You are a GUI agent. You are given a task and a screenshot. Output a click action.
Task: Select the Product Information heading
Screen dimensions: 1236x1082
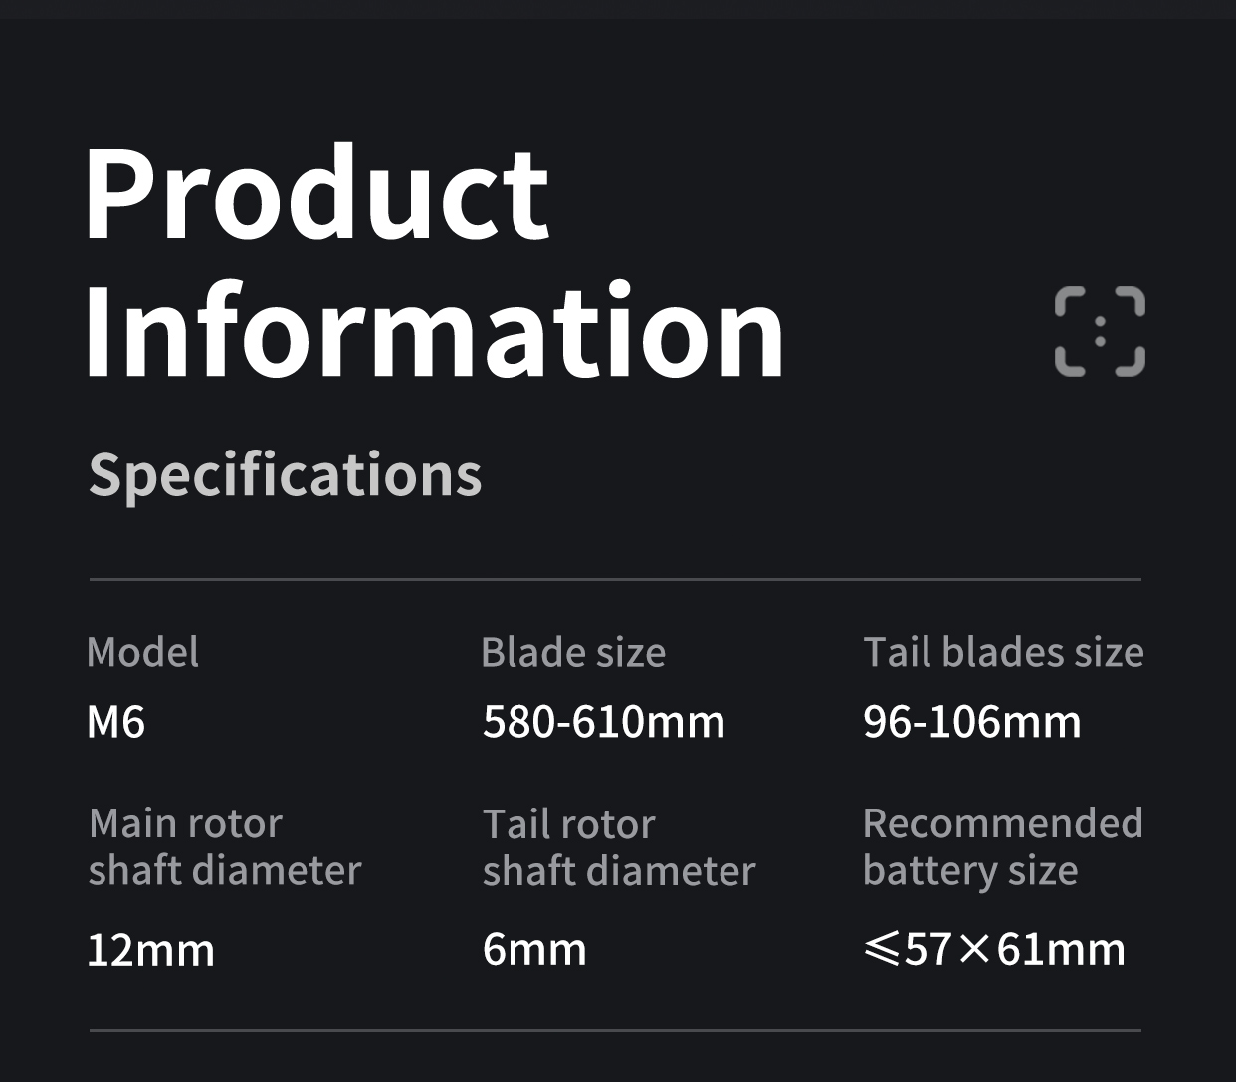[x=435, y=262]
